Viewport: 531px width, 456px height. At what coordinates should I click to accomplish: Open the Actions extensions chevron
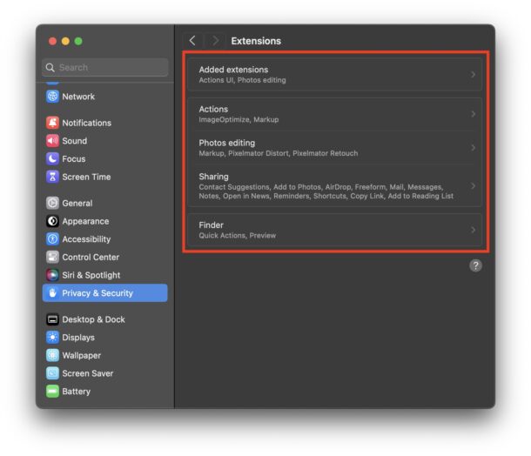[473, 114]
